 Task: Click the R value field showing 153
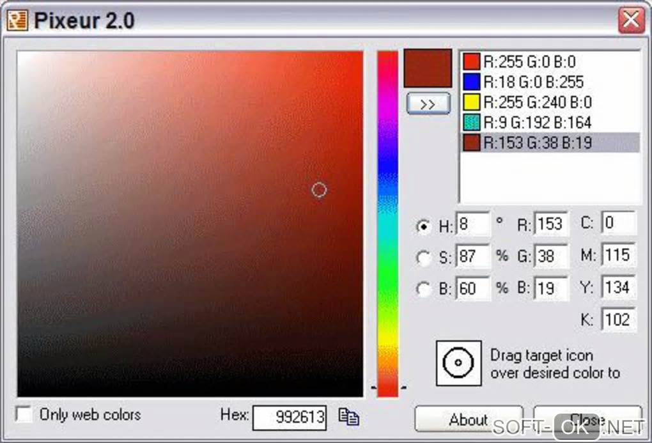point(552,224)
